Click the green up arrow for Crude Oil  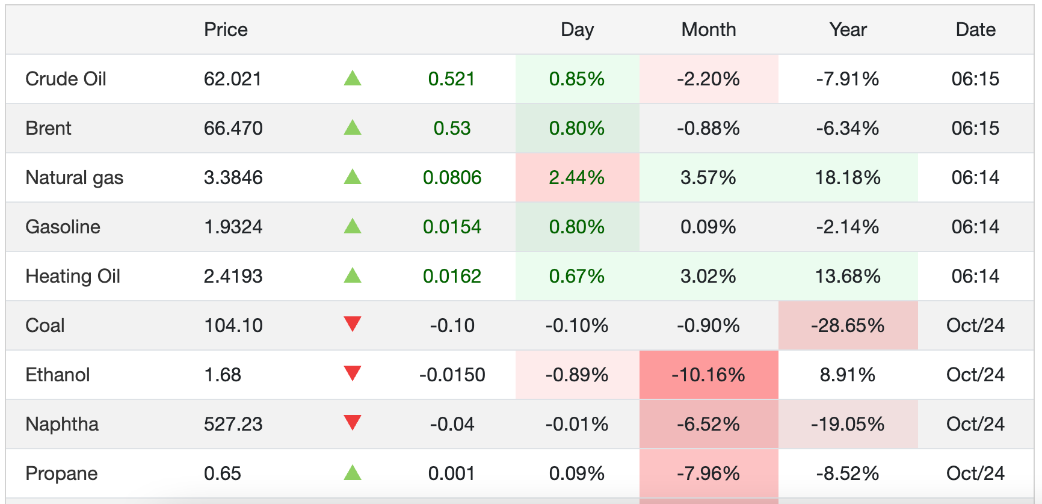(353, 78)
